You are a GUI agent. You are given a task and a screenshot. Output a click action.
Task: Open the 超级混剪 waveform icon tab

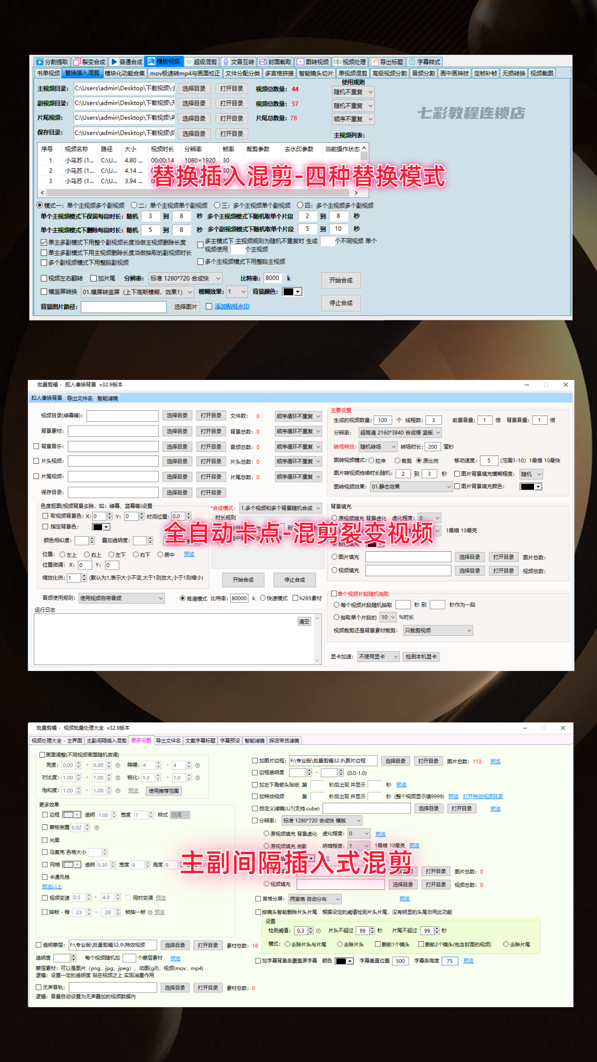[201, 62]
